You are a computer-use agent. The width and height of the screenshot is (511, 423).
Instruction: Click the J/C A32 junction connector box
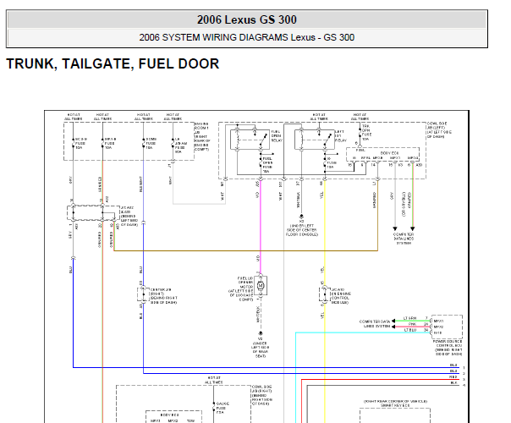click(93, 213)
